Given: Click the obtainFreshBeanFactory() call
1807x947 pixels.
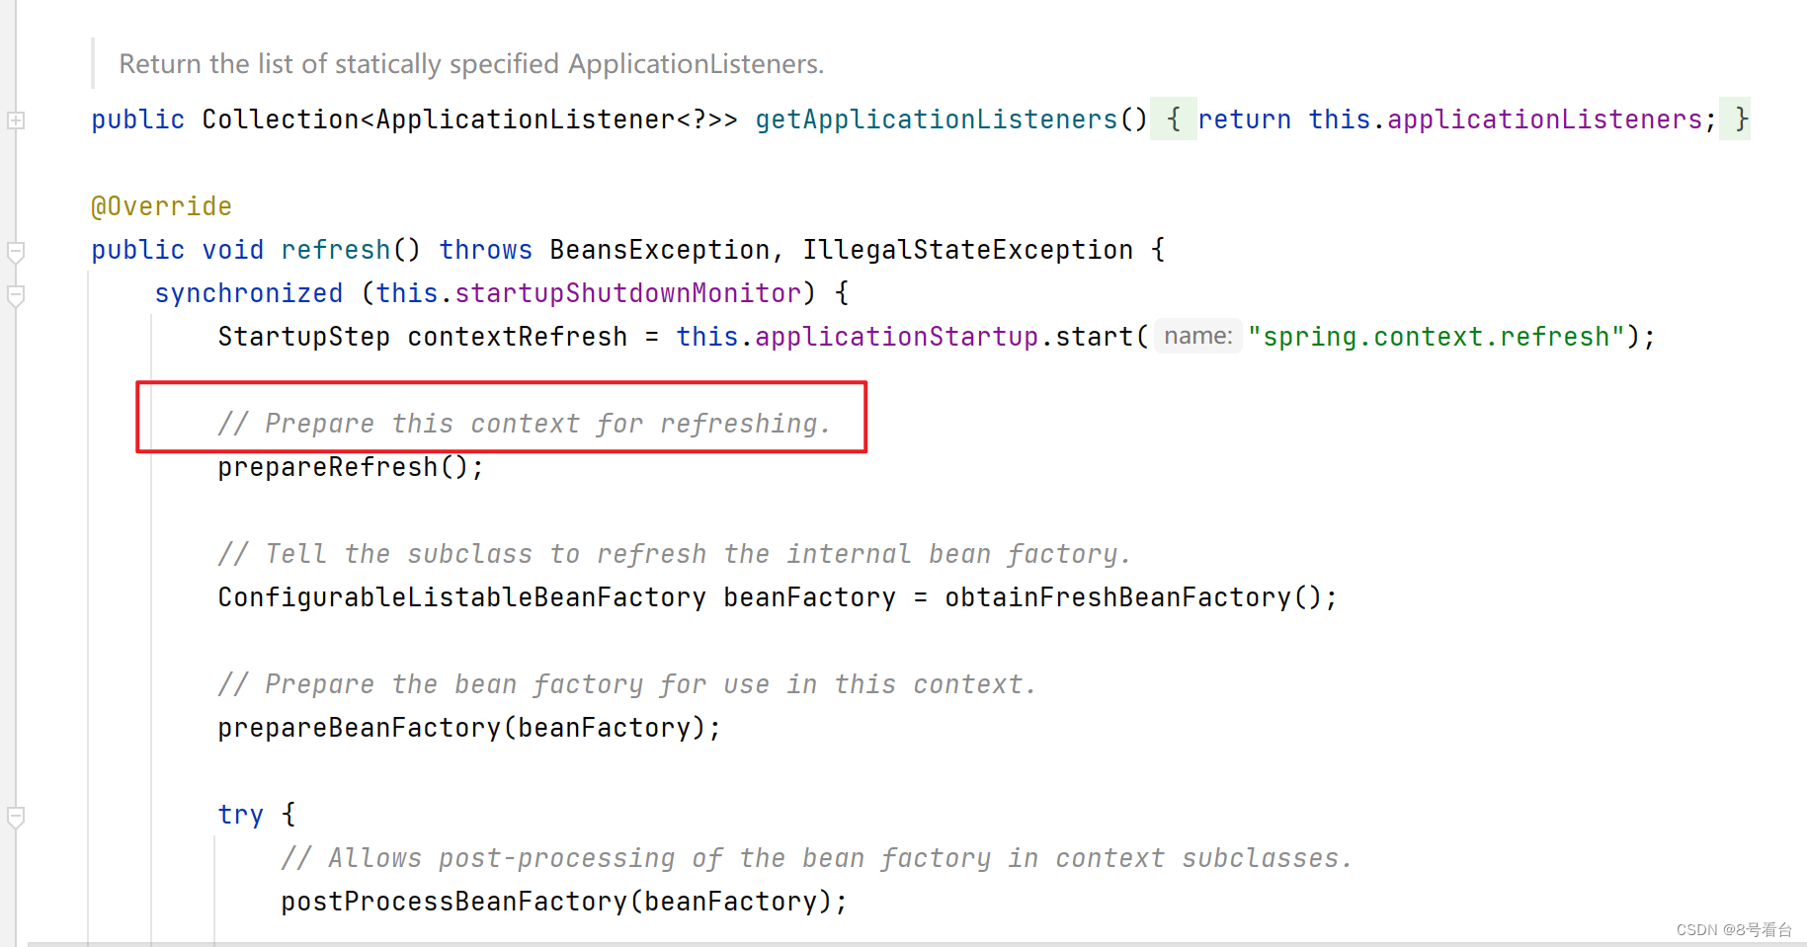Looking at the screenshot, I should point(1141,597).
